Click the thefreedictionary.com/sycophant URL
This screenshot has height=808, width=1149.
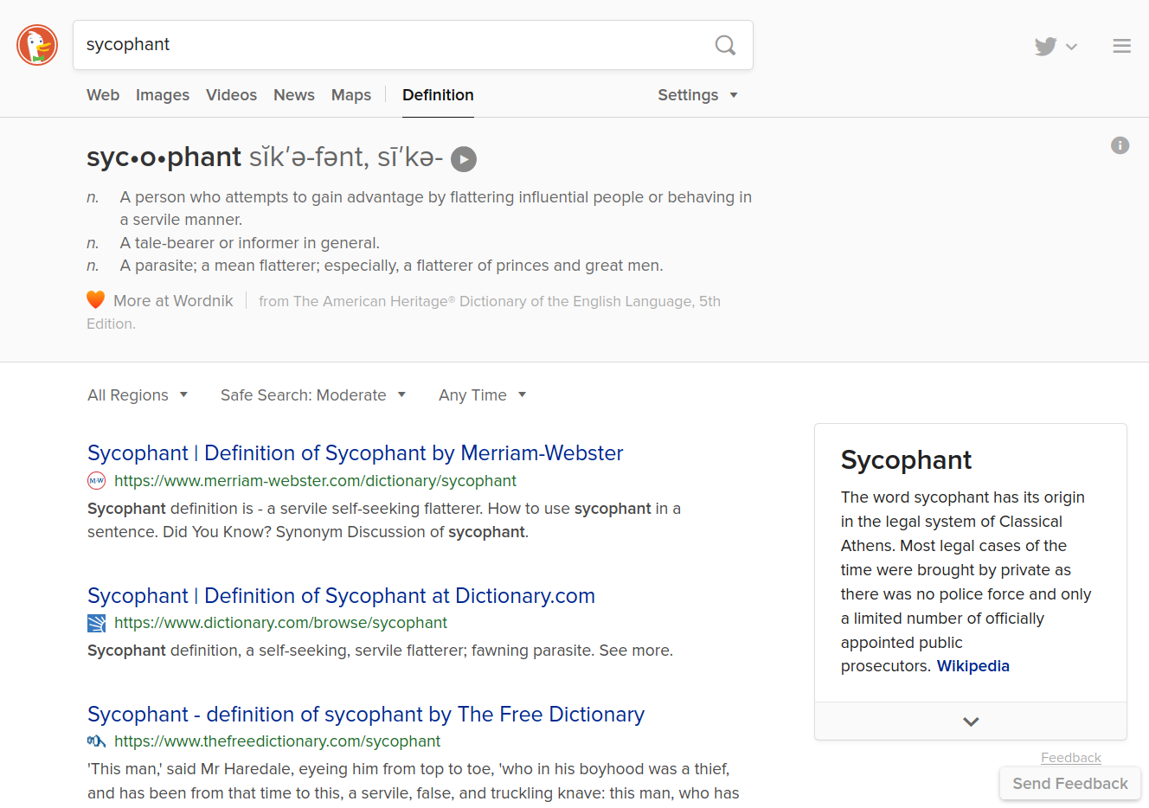[277, 741]
